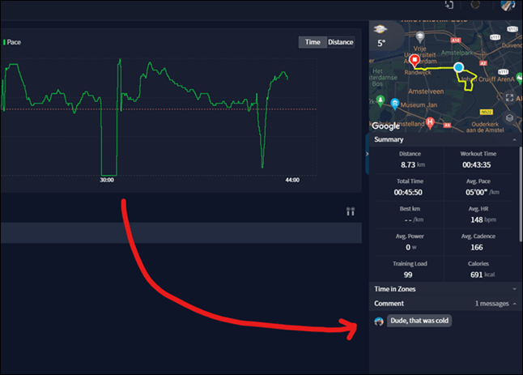523x375 pixels.
Task: Open the map layers selector
Action: pyautogui.click(x=509, y=117)
